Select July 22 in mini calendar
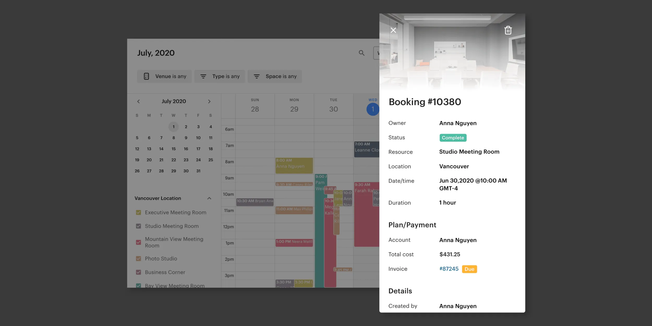The width and height of the screenshot is (652, 326). coord(173,160)
